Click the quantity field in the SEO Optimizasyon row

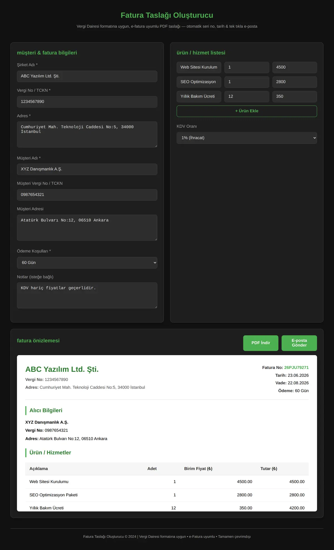pos(247,82)
